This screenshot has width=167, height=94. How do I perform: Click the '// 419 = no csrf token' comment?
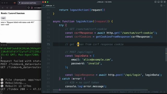point(82,83)
